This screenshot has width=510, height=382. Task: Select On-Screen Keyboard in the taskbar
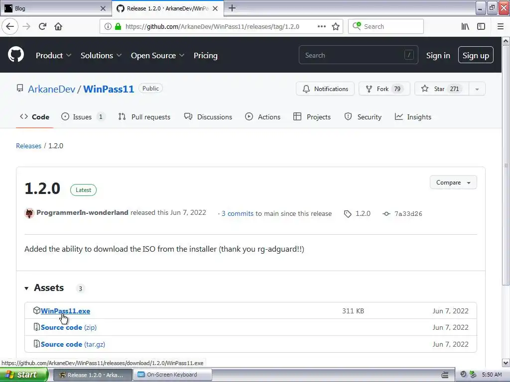pos(172,375)
